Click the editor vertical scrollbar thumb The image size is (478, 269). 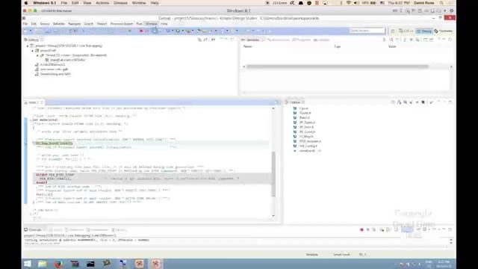point(273,174)
